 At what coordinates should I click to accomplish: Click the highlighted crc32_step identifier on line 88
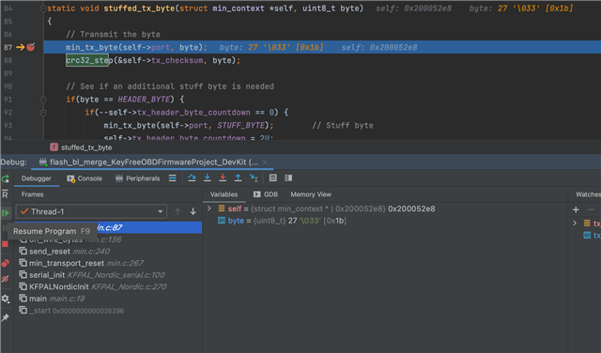[87, 61]
